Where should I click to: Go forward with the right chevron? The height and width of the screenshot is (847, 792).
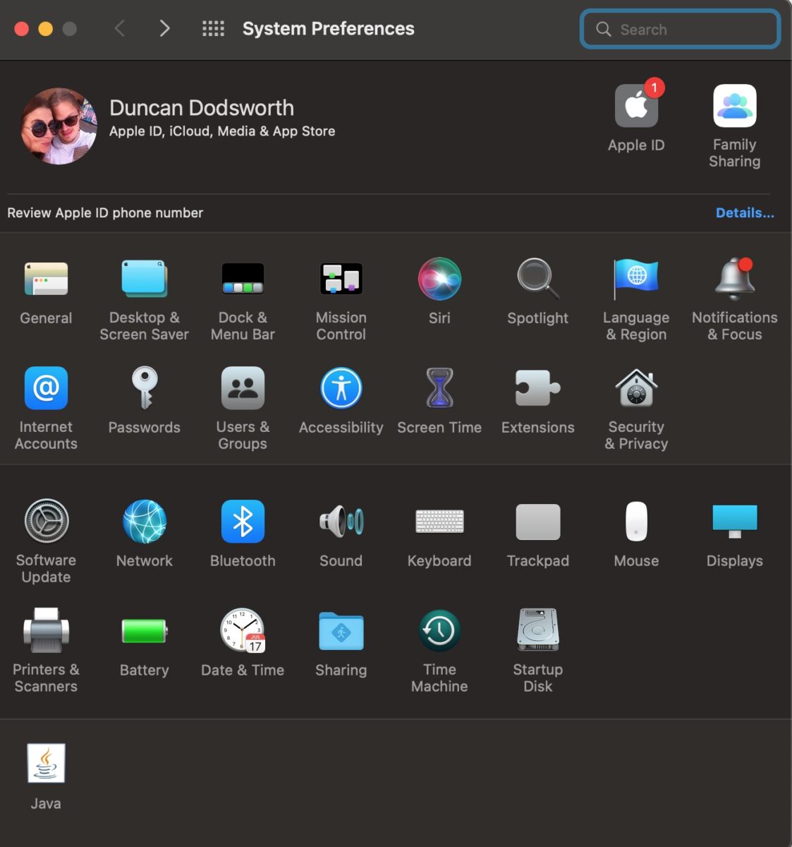click(164, 28)
